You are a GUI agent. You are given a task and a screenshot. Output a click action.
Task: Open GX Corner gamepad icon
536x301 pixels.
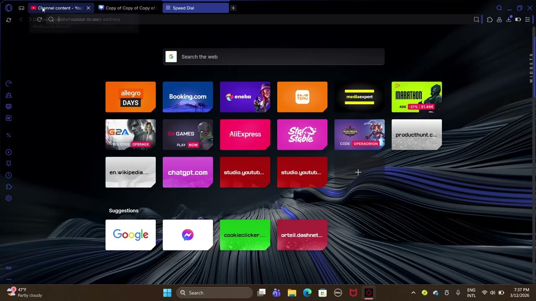click(21, 8)
